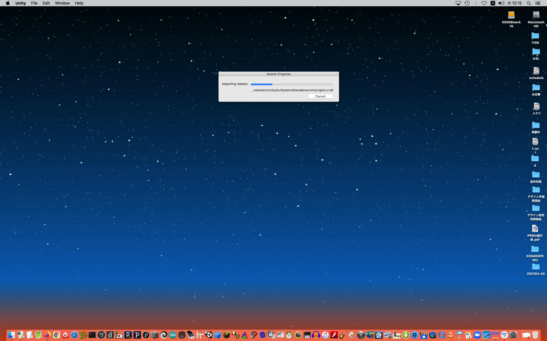Select the schedule file on desktop
Screen dimensions: 547x341
[x=536, y=71]
